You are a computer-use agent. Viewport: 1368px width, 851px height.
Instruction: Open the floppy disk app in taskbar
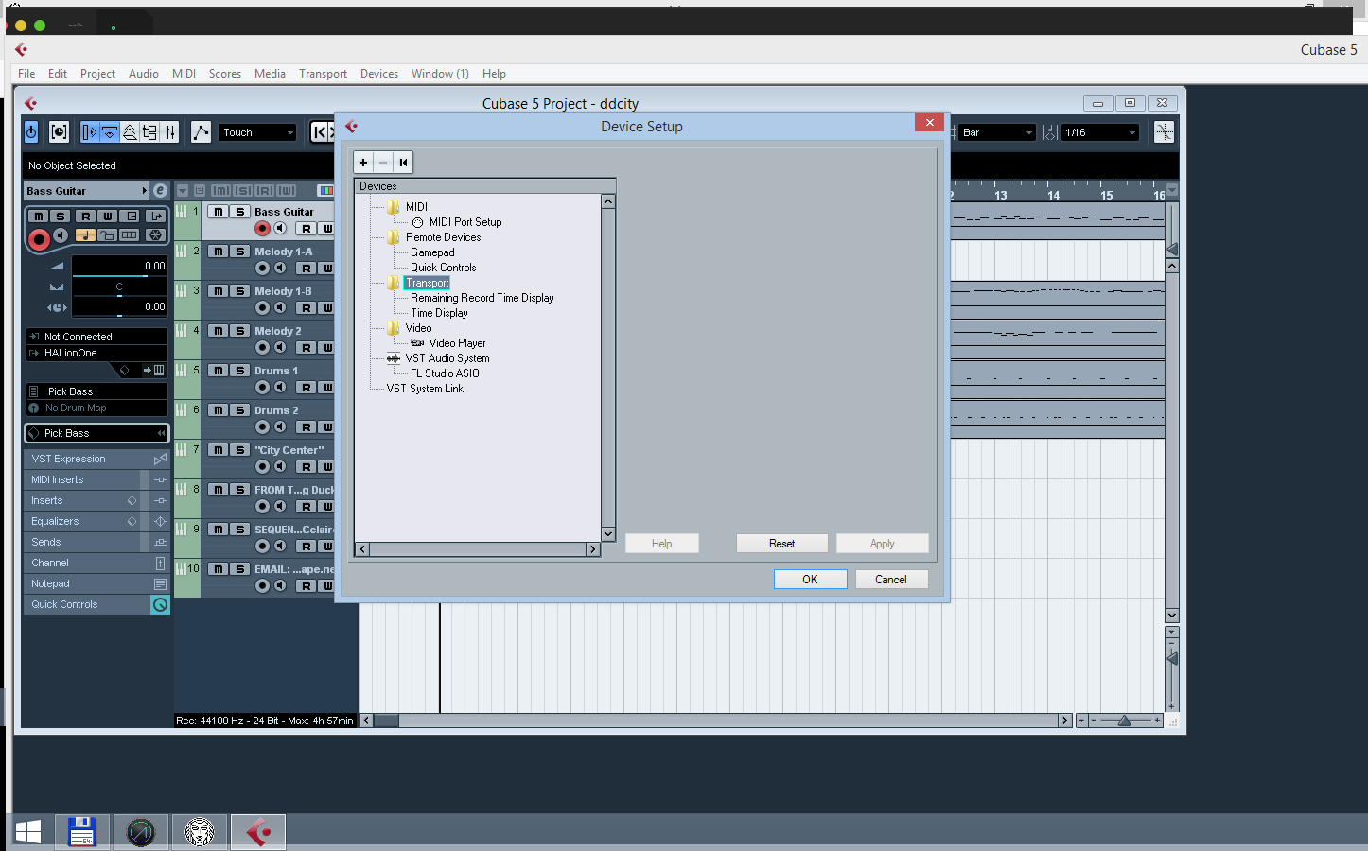(x=82, y=832)
